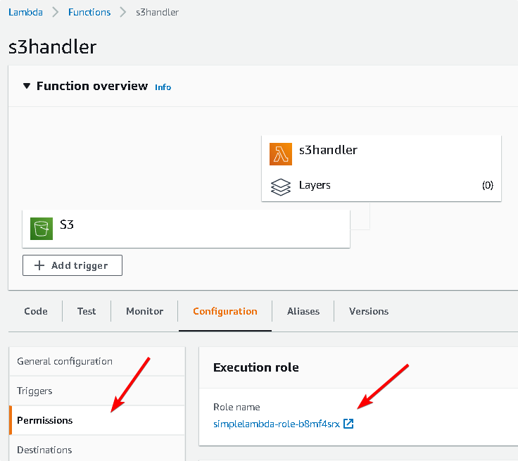The width and height of the screenshot is (518, 461).
Task: Click the Layers stack icon
Action: (x=281, y=187)
